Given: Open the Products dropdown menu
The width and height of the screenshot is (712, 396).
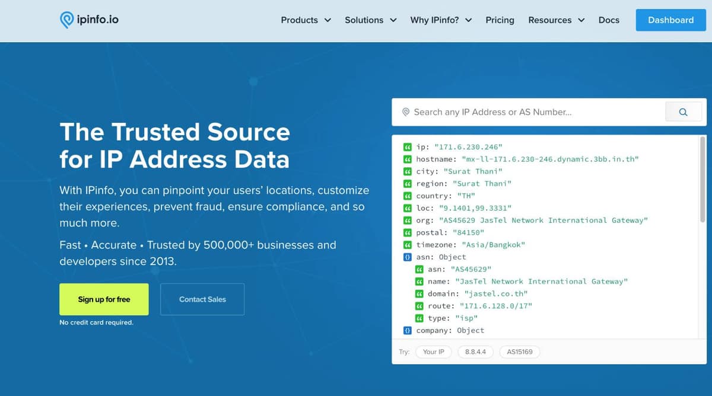Looking at the screenshot, I should coord(306,20).
